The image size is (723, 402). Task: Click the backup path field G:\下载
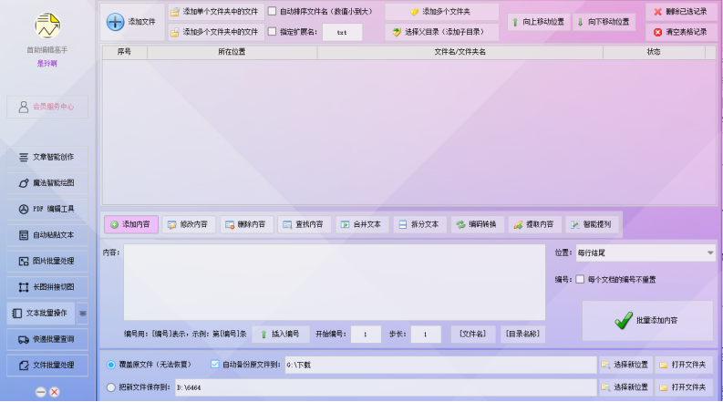click(x=440, y=365)
